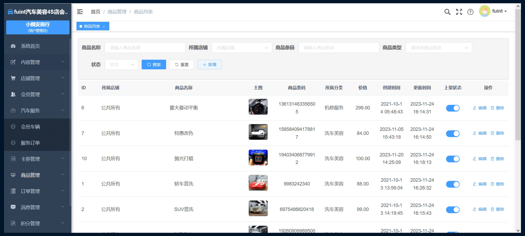
Task: Expand the 店铺管理 sidebar menu
Action: coord(37,78)
